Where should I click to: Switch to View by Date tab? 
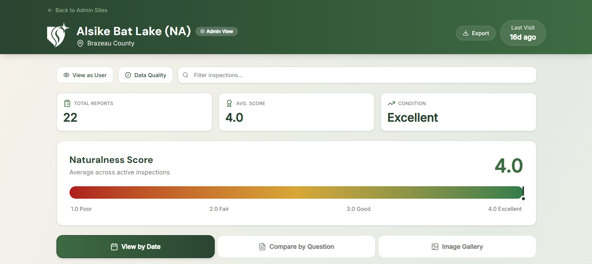(x=136, y=247)
